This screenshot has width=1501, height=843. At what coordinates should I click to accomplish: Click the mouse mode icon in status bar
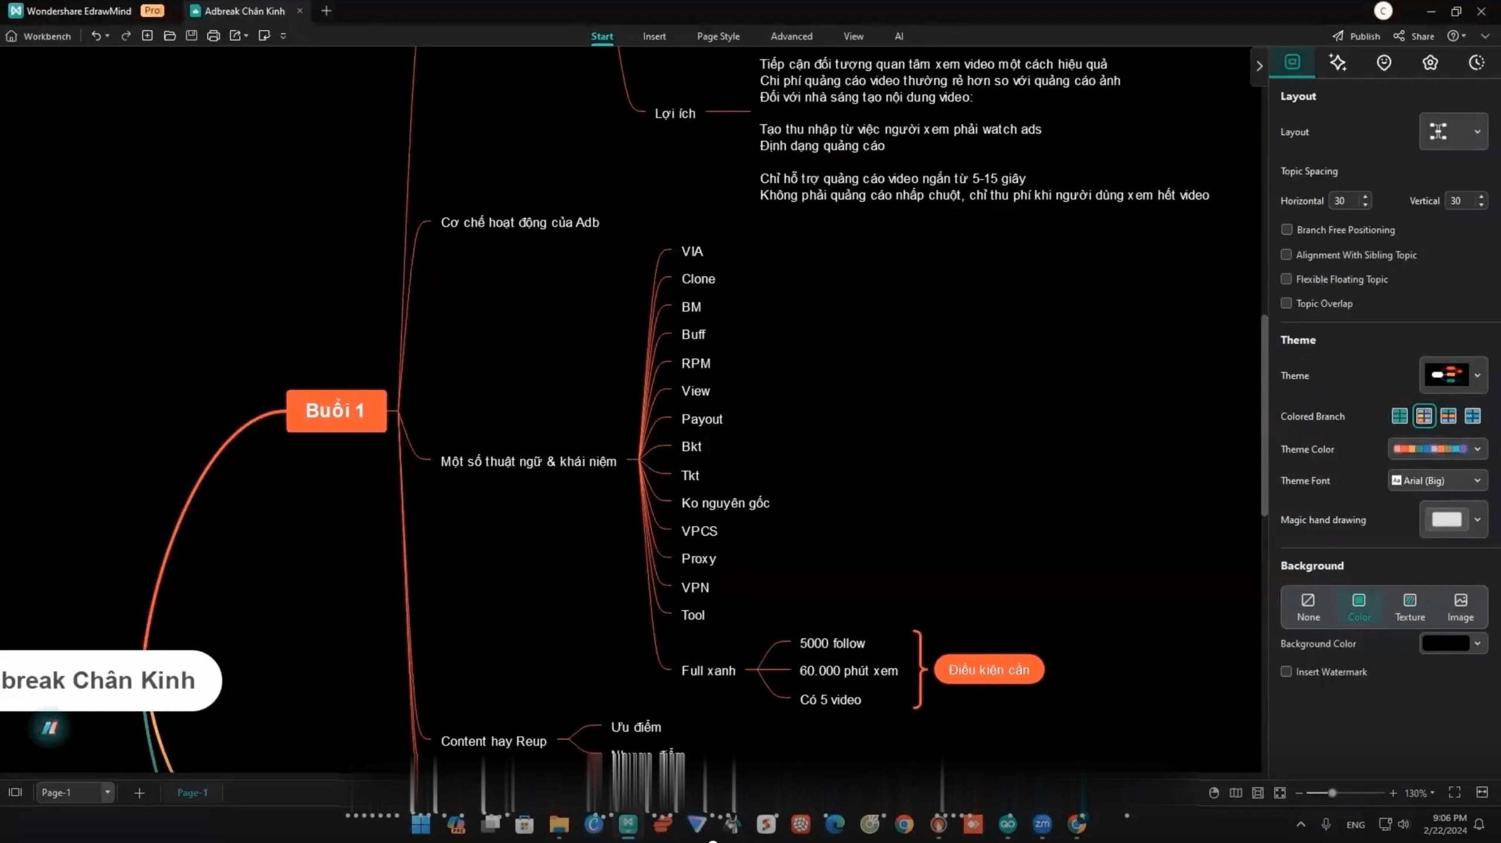(1214, 793)
